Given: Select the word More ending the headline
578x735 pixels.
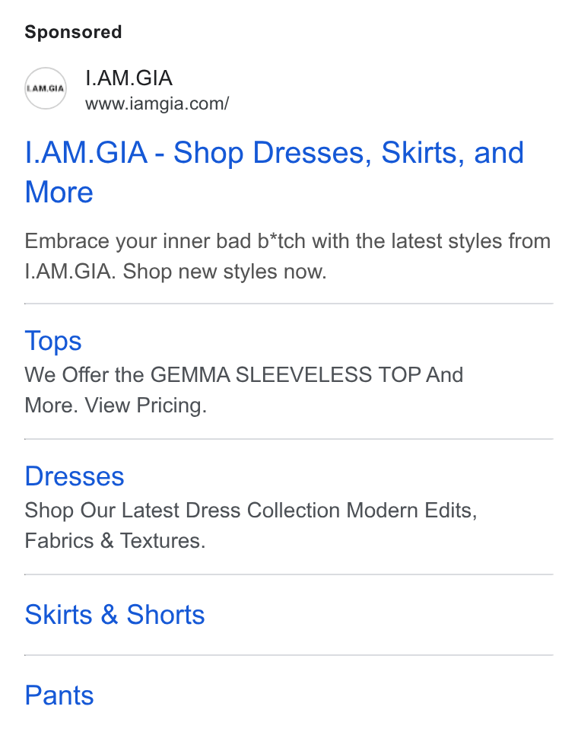Looking at the screenshot, I should [59, 192].
